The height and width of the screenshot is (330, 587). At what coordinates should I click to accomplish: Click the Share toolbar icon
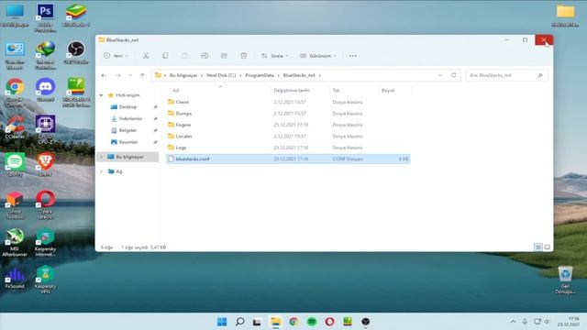pyautogui.click(x=224, y=56)
